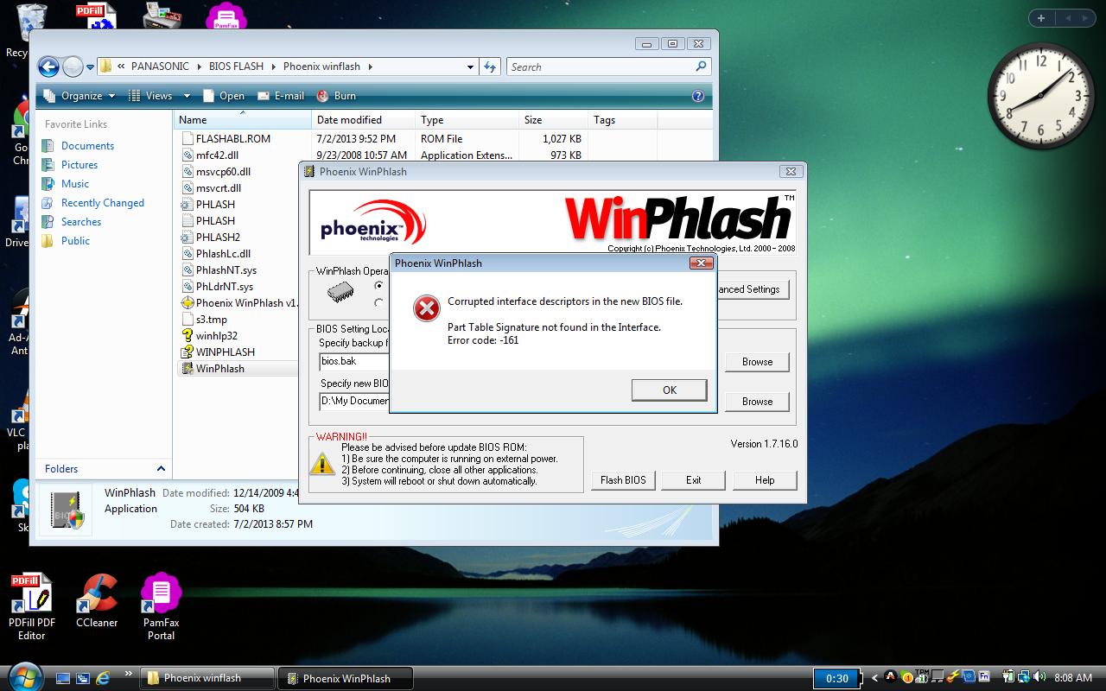
Task: Click BIOS FLASH in the address breadcrumb
Action: tap(236, 67)
